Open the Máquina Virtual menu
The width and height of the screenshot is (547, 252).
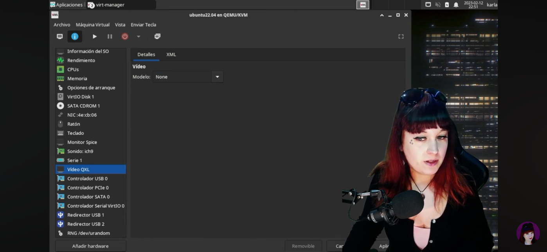tap(93, 25)
